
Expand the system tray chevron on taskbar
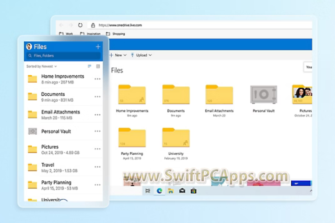tap(311, 191)
